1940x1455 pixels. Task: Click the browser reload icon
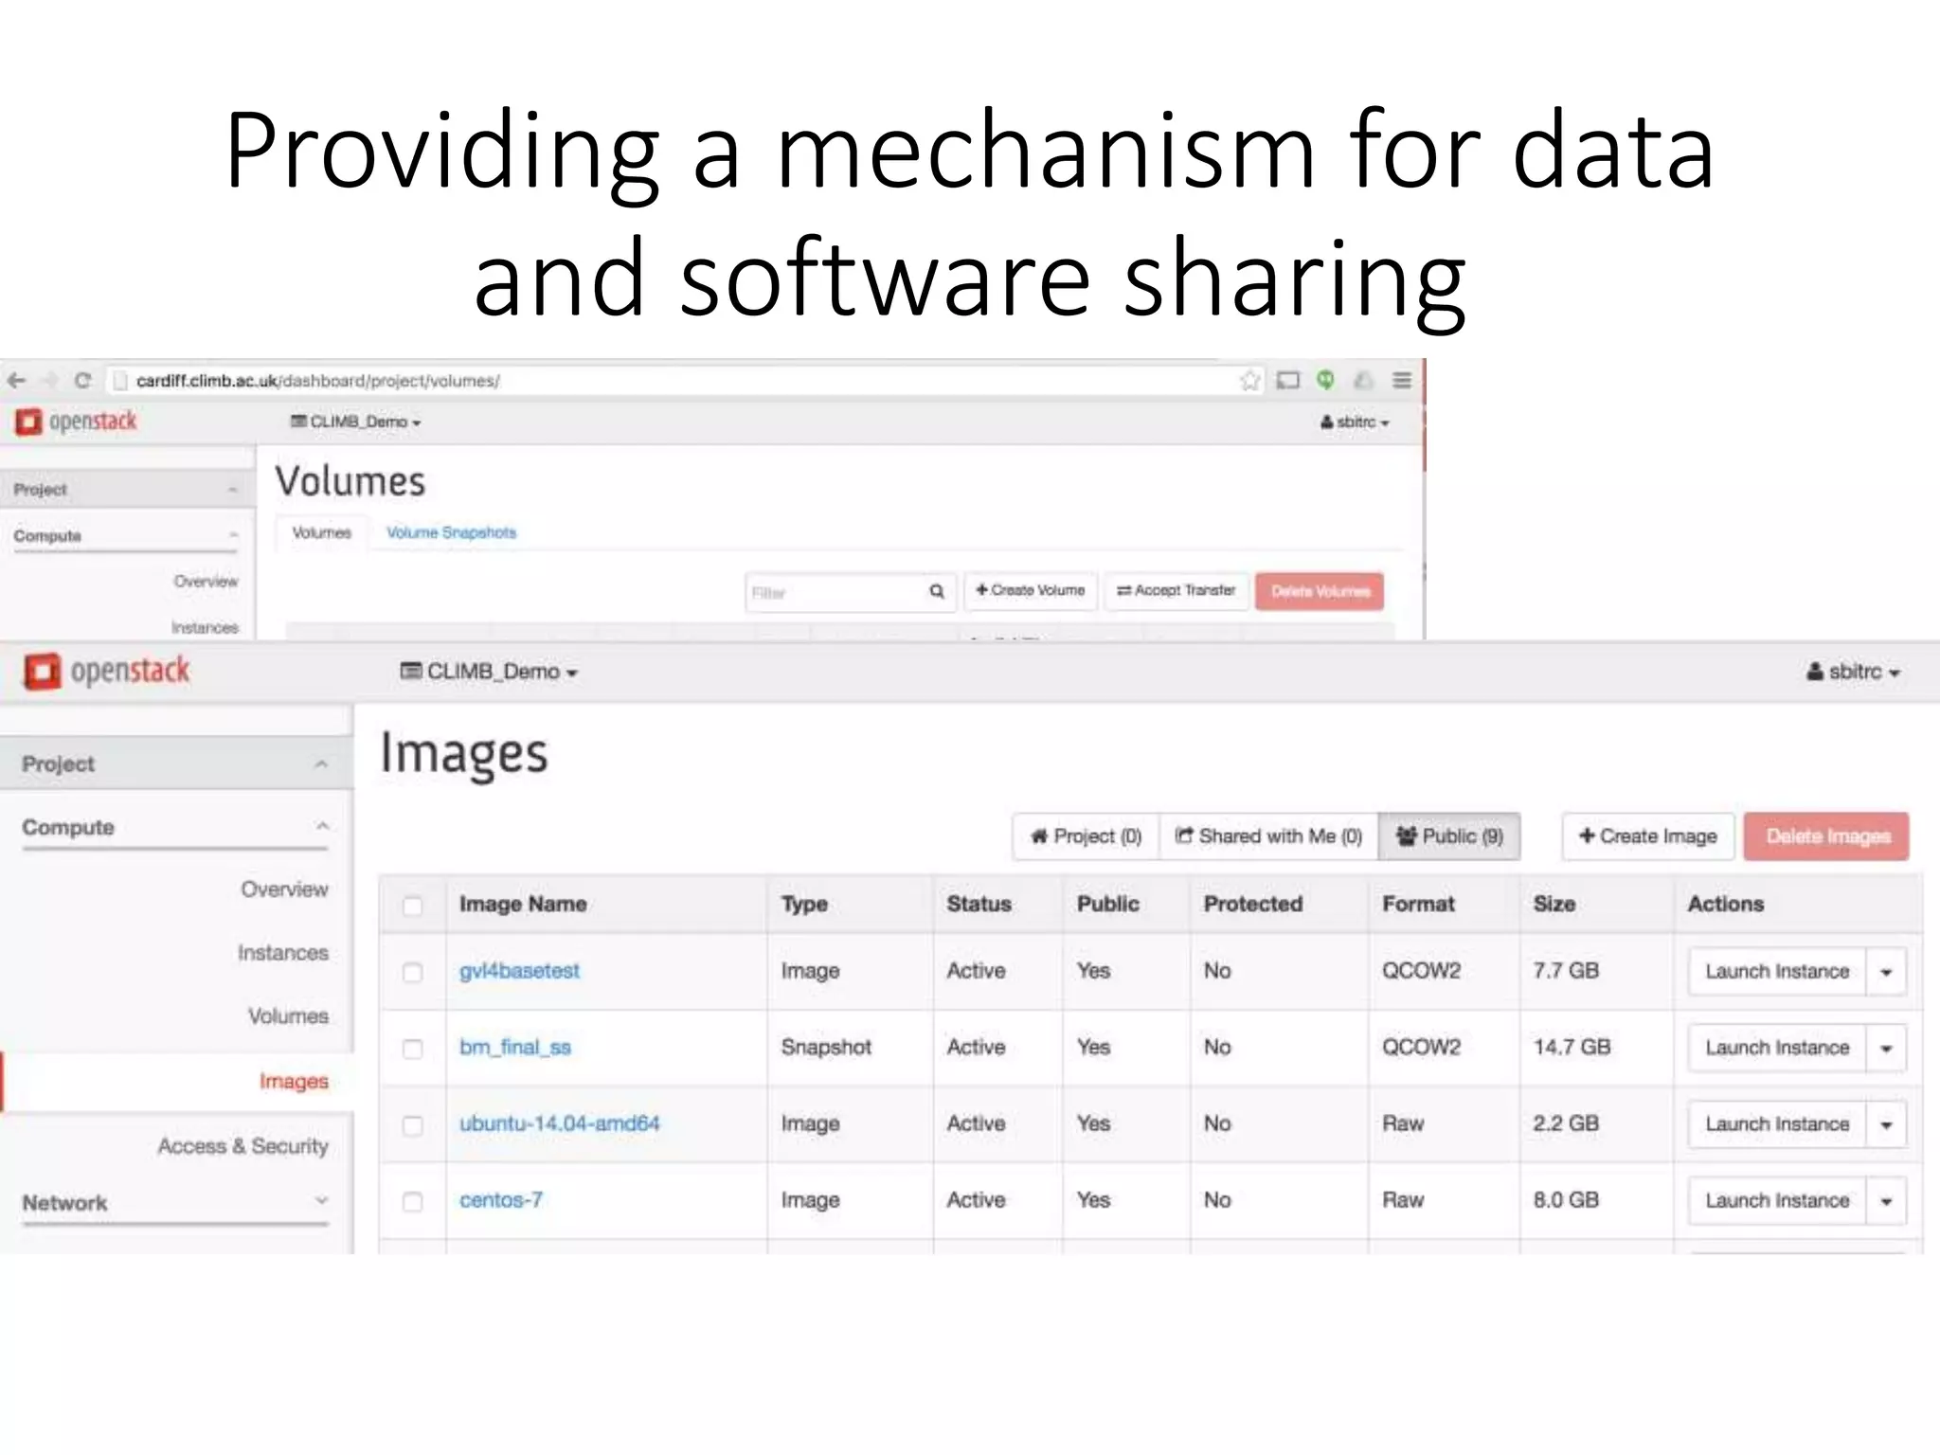[x=82, y=381]
